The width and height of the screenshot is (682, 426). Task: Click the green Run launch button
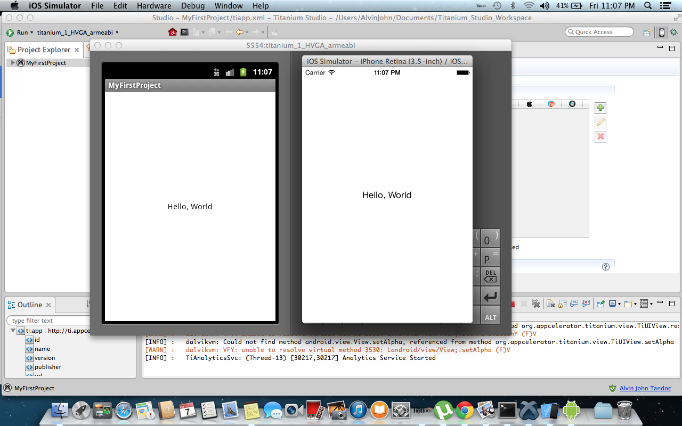tap(10, 32)
